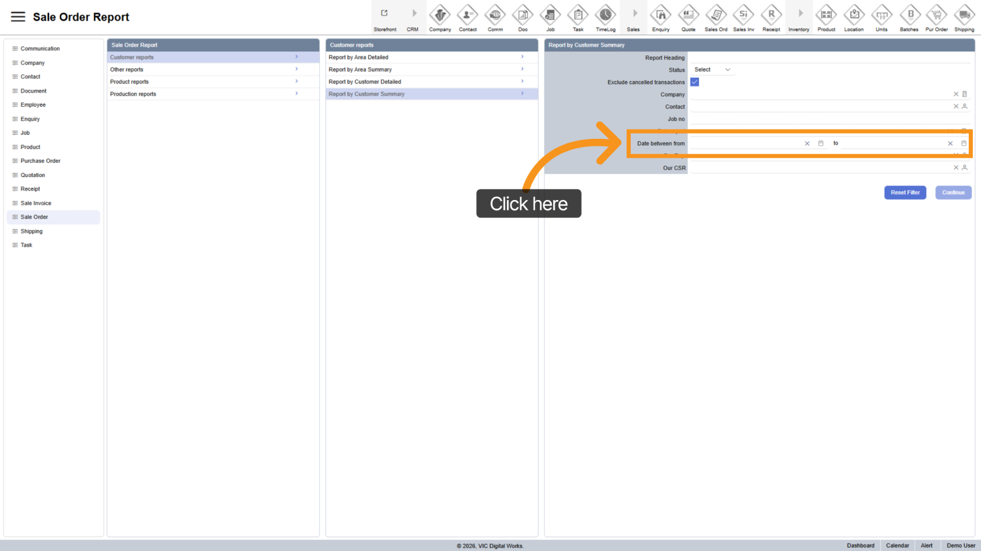Image resolution: width=981 pixels, height=551 pixels.
Task: Open the hamburger navigation menu
Action: pos(18,17)
